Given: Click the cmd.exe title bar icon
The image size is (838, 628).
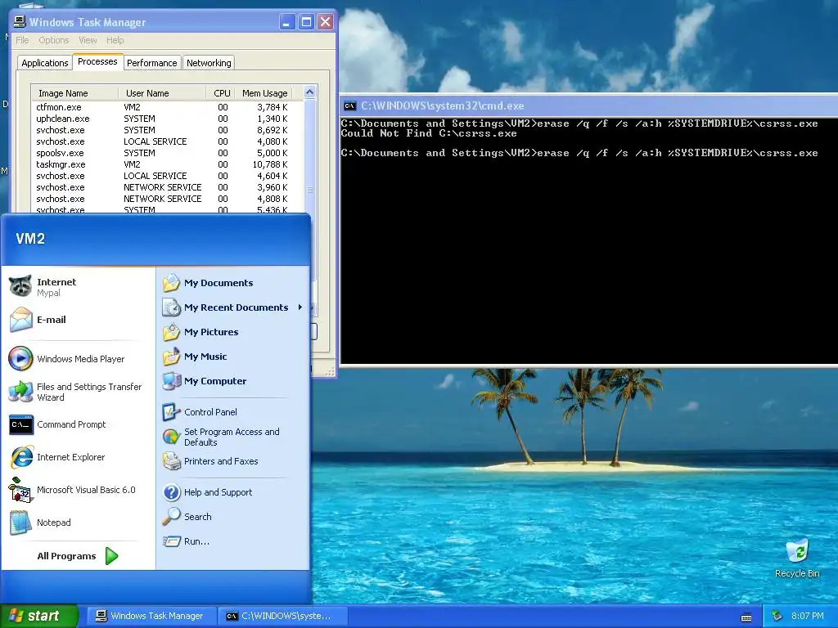Looking at the screenshot, I should coord(349,105).
